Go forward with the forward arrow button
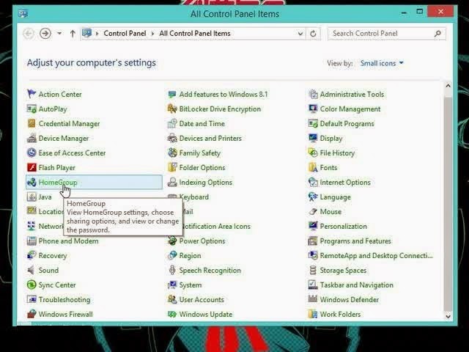 [x=45, y=33]
